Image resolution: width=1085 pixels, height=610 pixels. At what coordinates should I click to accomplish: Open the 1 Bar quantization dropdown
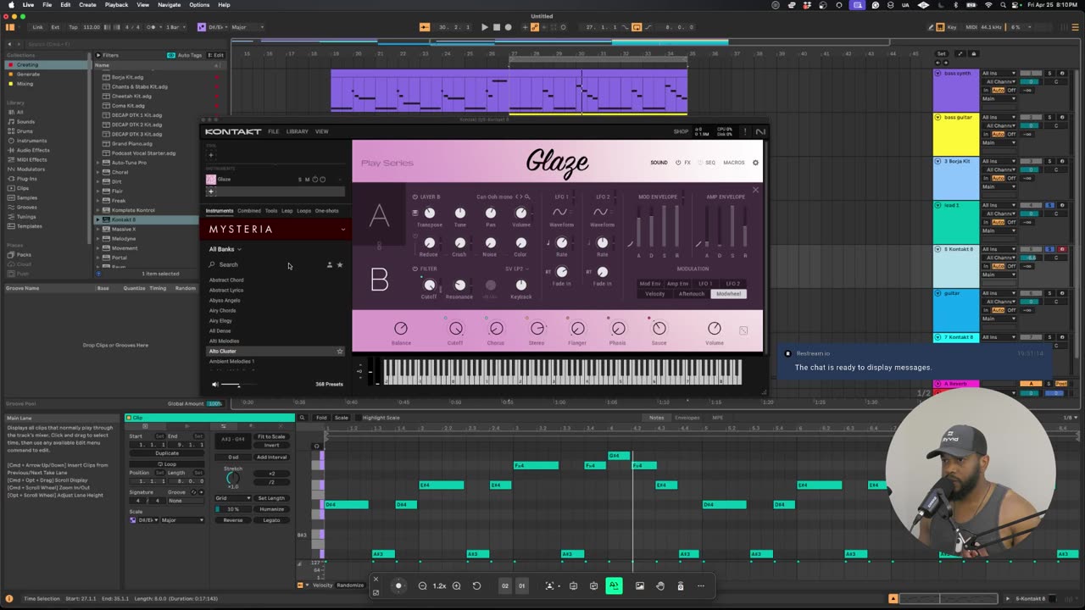pyautogui.click(x=175, y=27)
